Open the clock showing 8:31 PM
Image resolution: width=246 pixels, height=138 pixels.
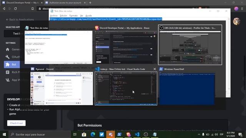pyautogui.click(x=231, y=135)
